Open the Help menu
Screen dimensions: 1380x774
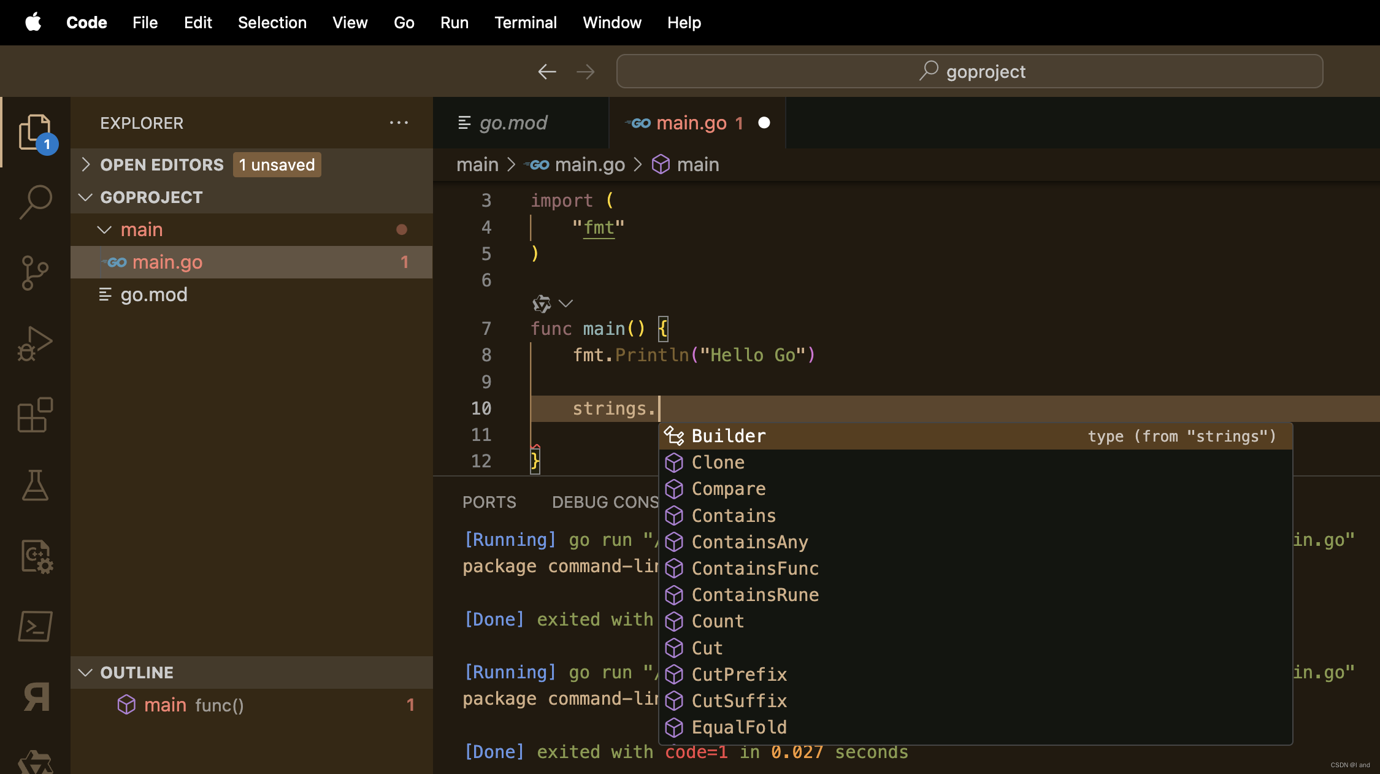point(684,23)
